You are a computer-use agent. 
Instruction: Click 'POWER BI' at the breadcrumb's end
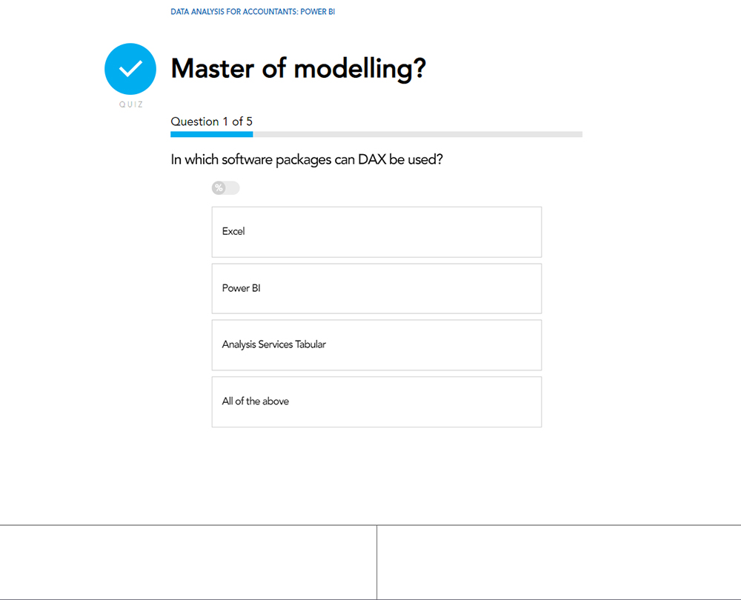pos(318,12)
